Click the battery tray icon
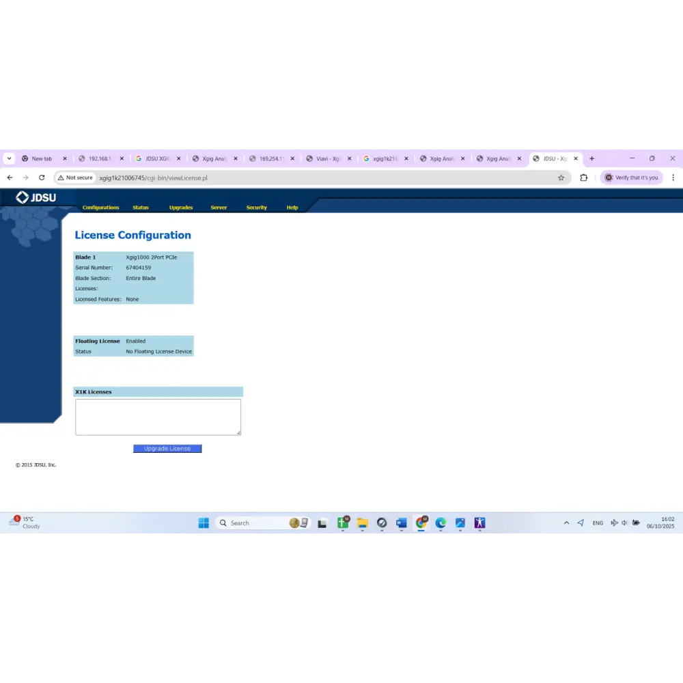Viewport: 683px width, 683px height. (x=636, y=522)
